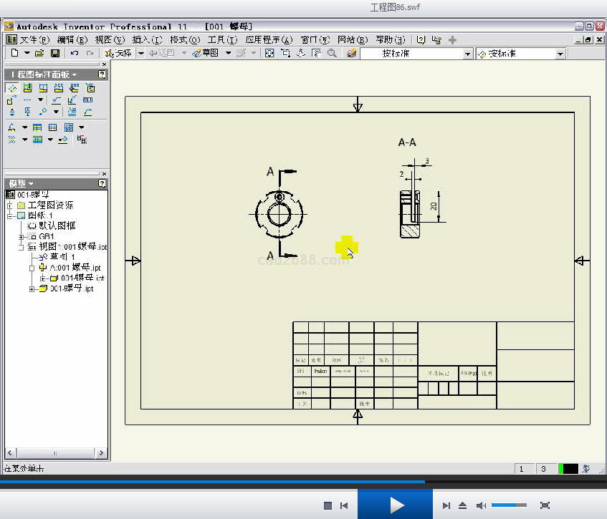The height and width of the screenshot is (519, 607).
Task: Select 默认图框 in the model tree
Action: tap(58, 225)
